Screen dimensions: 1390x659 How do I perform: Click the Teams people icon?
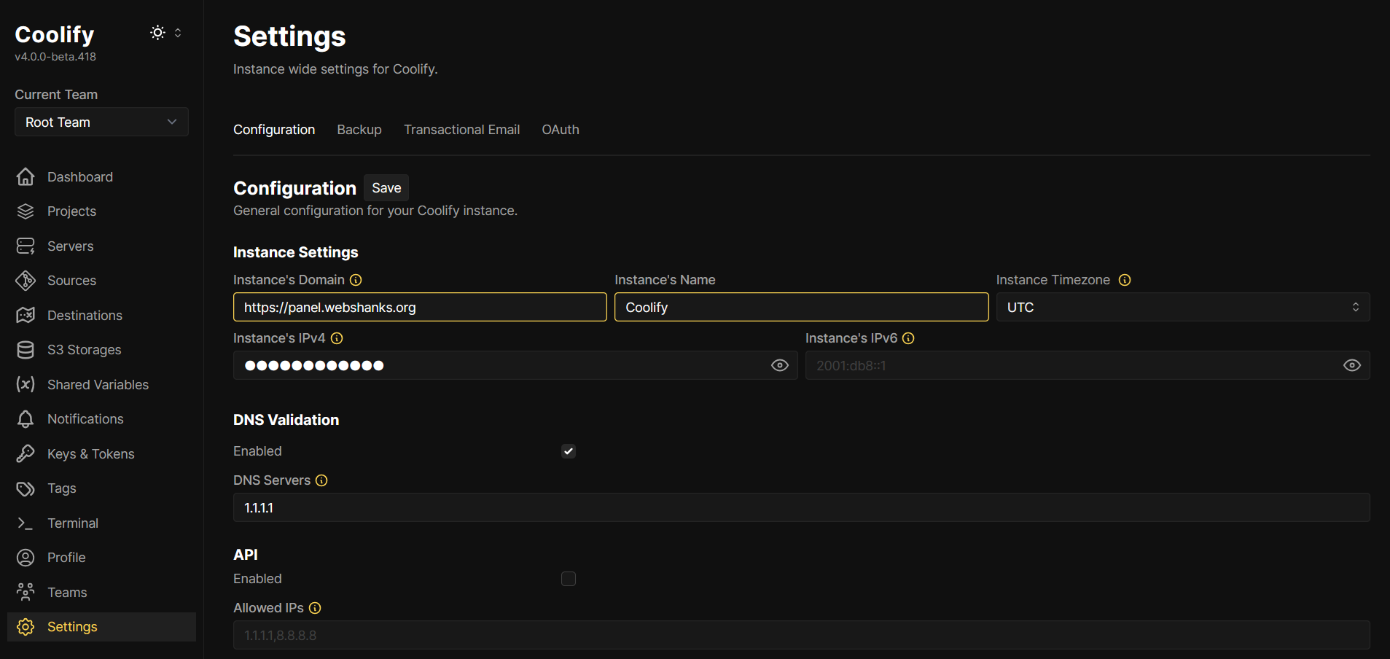tap(26, 592)
